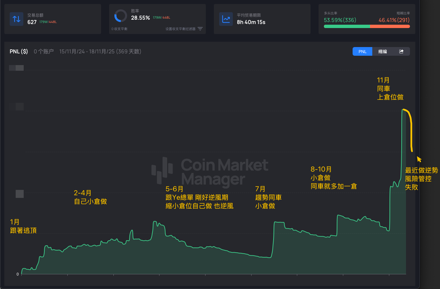Click the 8h 40m 15s duration value
Viewport: 440px width, 289px height.
coord(251,22)
